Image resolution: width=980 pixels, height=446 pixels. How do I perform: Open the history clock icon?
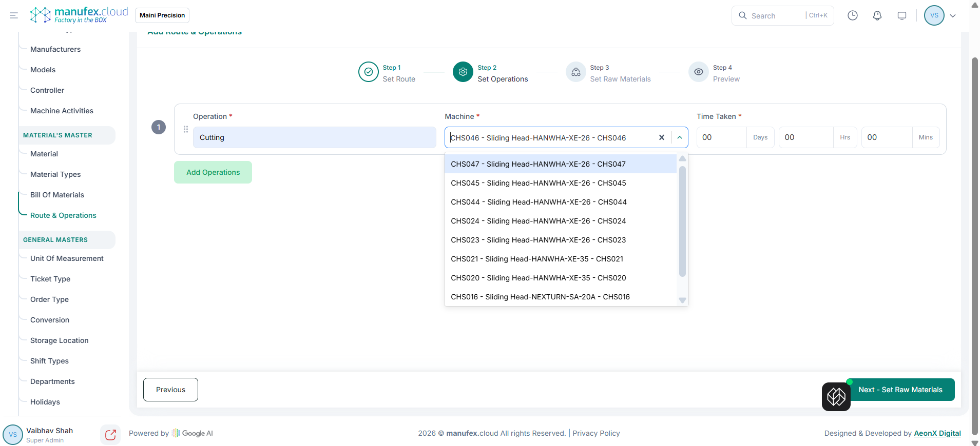852,15
